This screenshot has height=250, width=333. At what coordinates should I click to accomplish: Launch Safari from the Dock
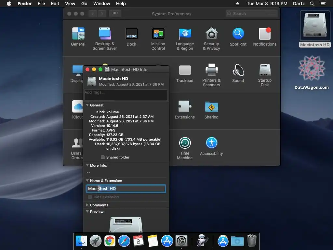point(124,241)
